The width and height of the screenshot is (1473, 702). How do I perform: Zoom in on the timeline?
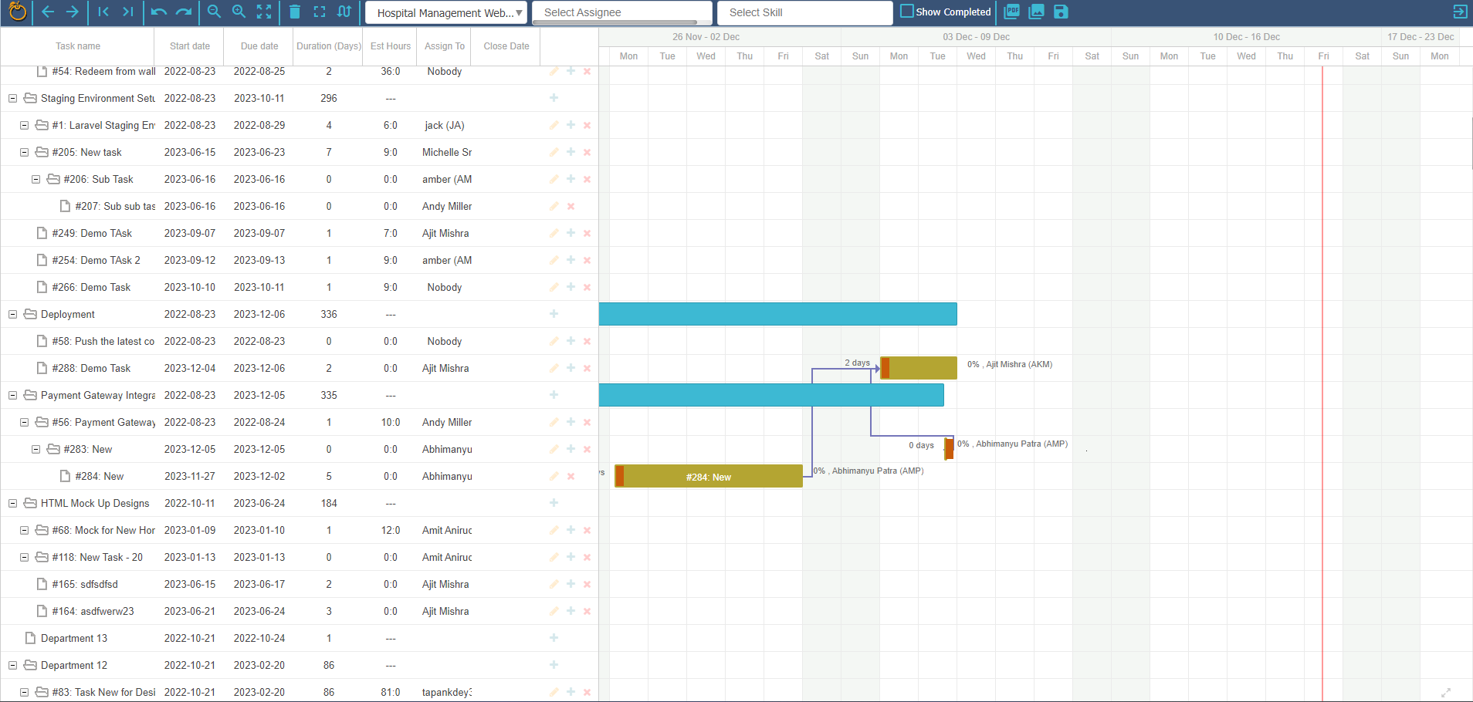click(x=239, y=12)
